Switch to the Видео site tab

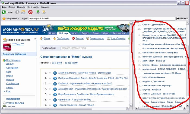tap(85, 33)
